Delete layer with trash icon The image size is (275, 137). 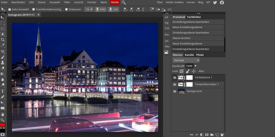pos(222,135)
